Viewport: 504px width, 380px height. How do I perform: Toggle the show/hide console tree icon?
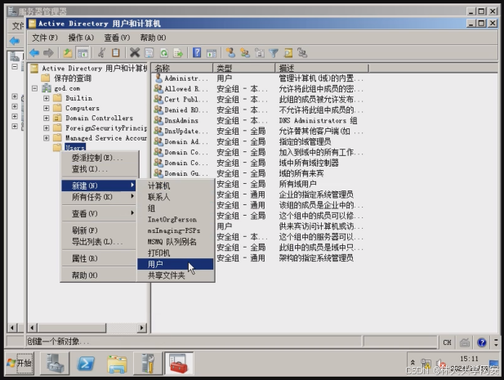coord(83,53)
